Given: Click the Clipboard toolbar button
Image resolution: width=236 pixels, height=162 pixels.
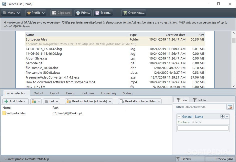Looking at the screenshot, I should point(61,13).
